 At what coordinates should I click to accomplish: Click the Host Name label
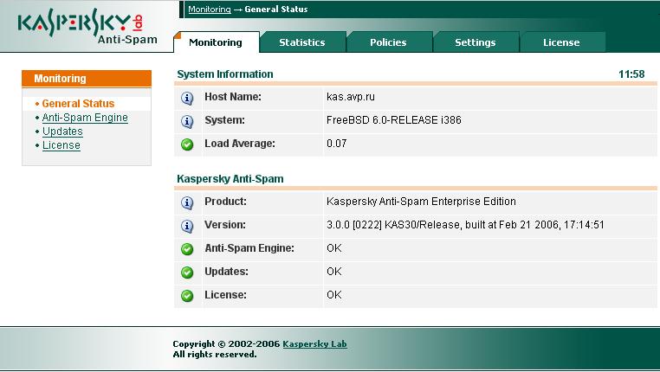click(x=233, y=97)
